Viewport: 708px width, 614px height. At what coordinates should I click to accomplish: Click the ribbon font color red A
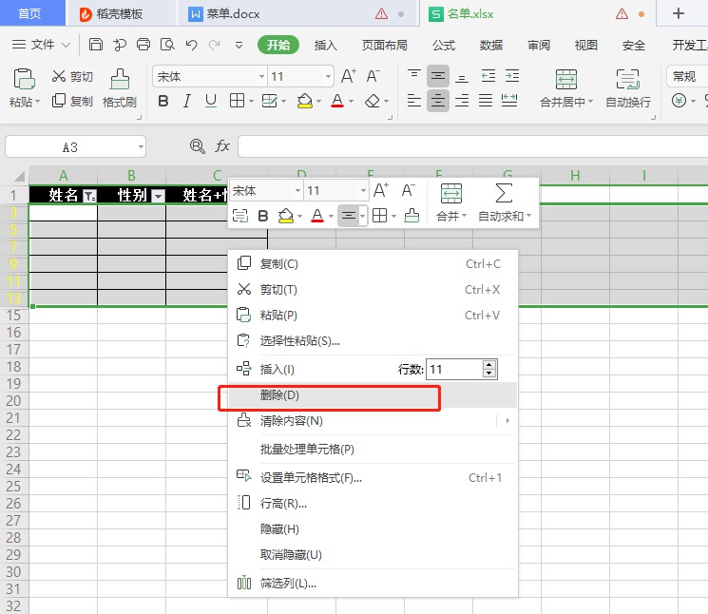[336, 101]
